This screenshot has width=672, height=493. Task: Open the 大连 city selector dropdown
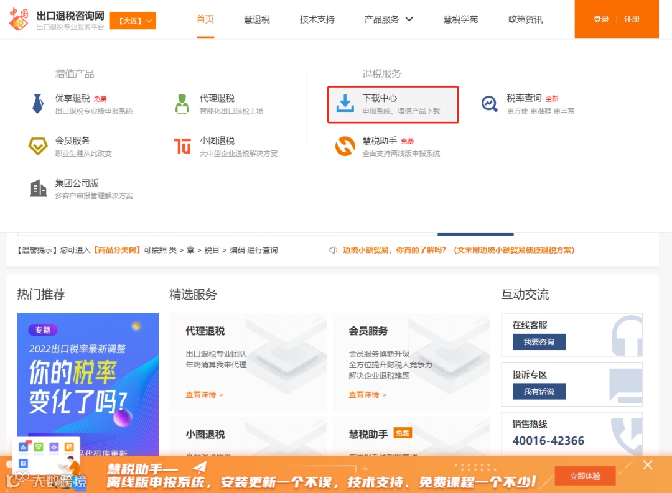(x=133, y=21)
